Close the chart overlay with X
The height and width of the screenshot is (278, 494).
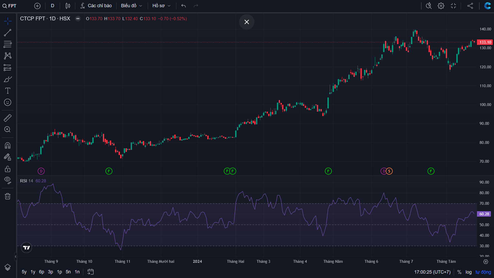247,22
